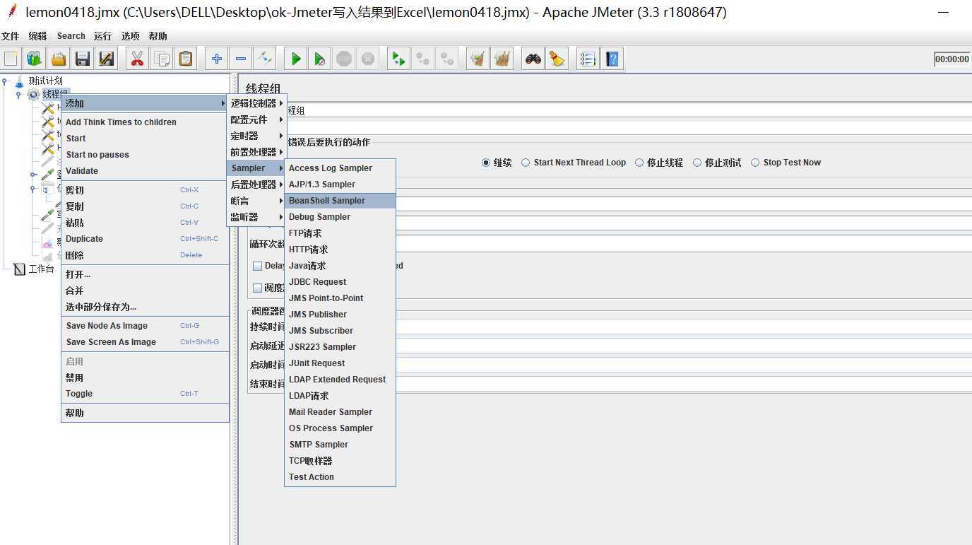Screen dimensions: 972x545
Task: Click the thread group 名称 input field
Action: (x=629, y=111)
